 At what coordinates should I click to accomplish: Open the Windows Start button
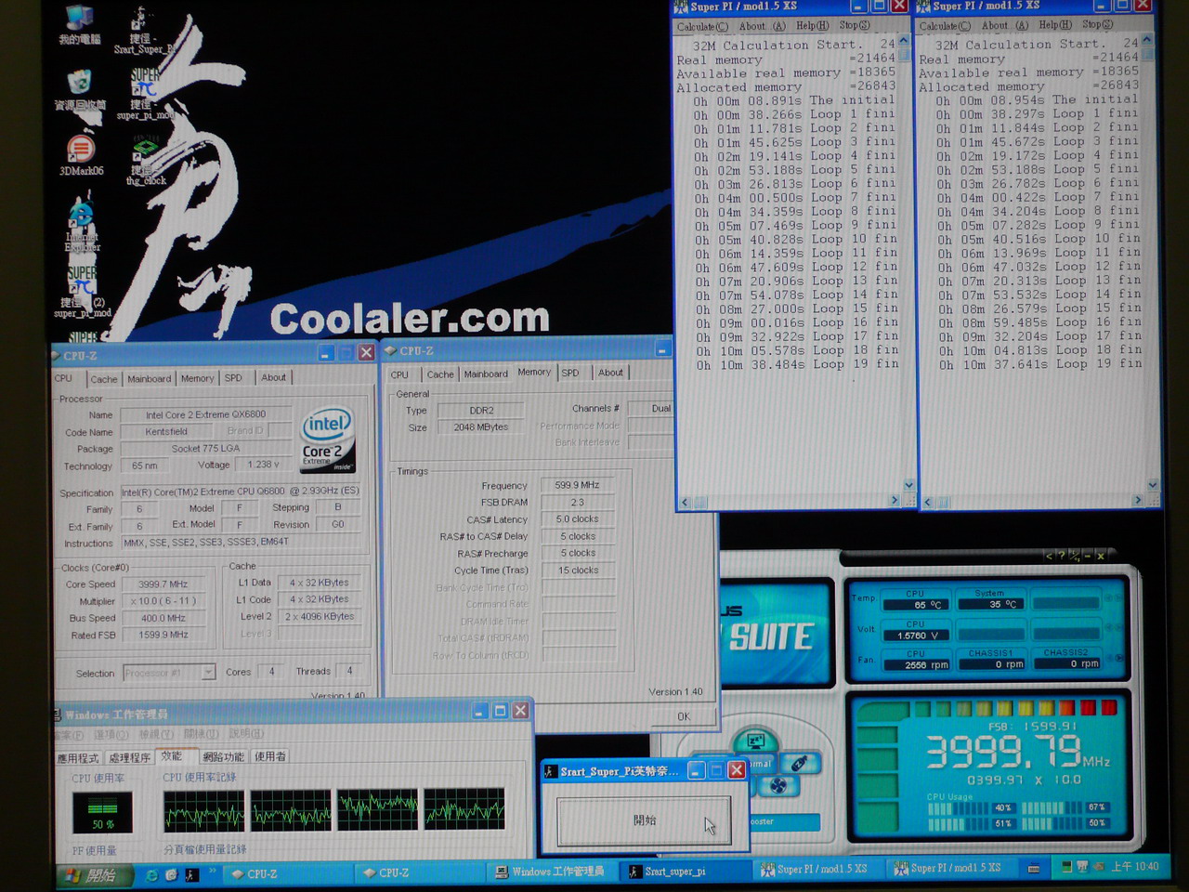[91, 875]
